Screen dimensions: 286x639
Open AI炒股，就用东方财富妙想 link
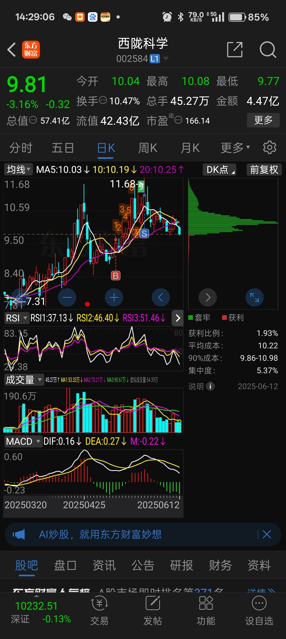pyautogui.click(x=100, y=534)
